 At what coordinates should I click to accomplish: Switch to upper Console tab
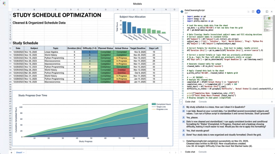click(x=203, y=102)
